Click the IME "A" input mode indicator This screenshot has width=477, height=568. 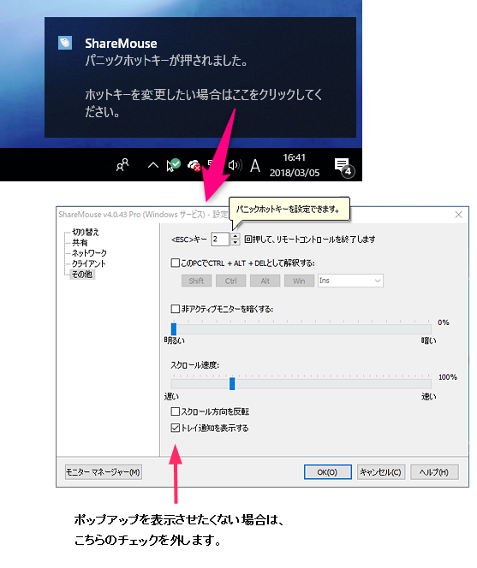[255, 166]
